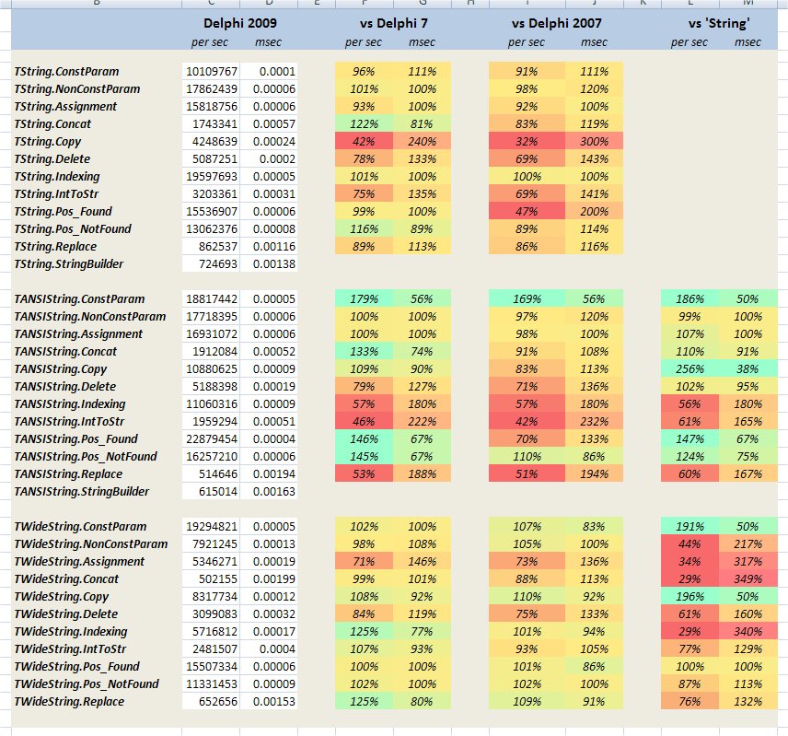Select the 196% cell for TWideString.Copy
Screen dimensions: 788x736
click(x=690, y=596)
